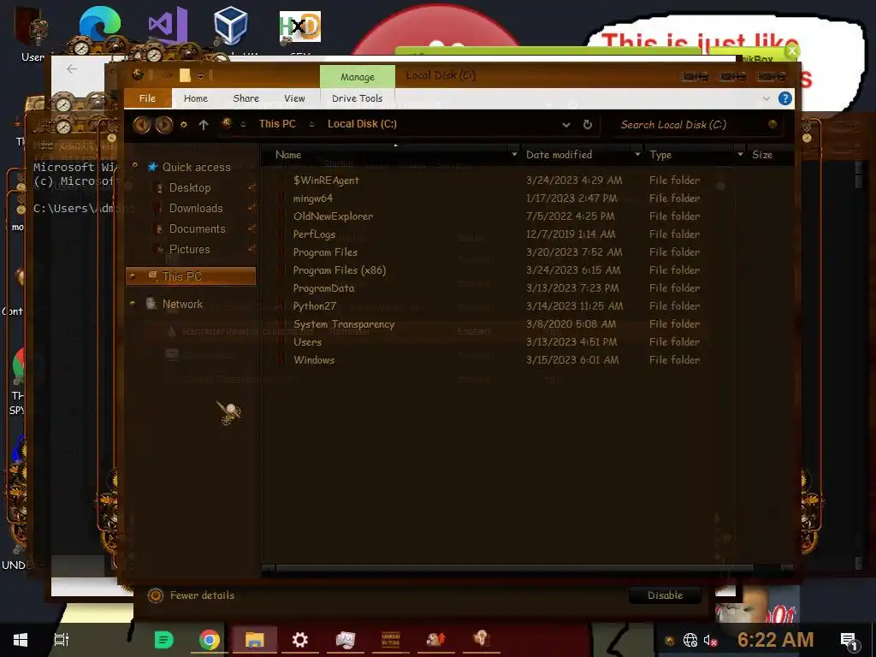Launch Google Chrome from the taskbar
Screen dimensions: 876x657
[209, 640]
